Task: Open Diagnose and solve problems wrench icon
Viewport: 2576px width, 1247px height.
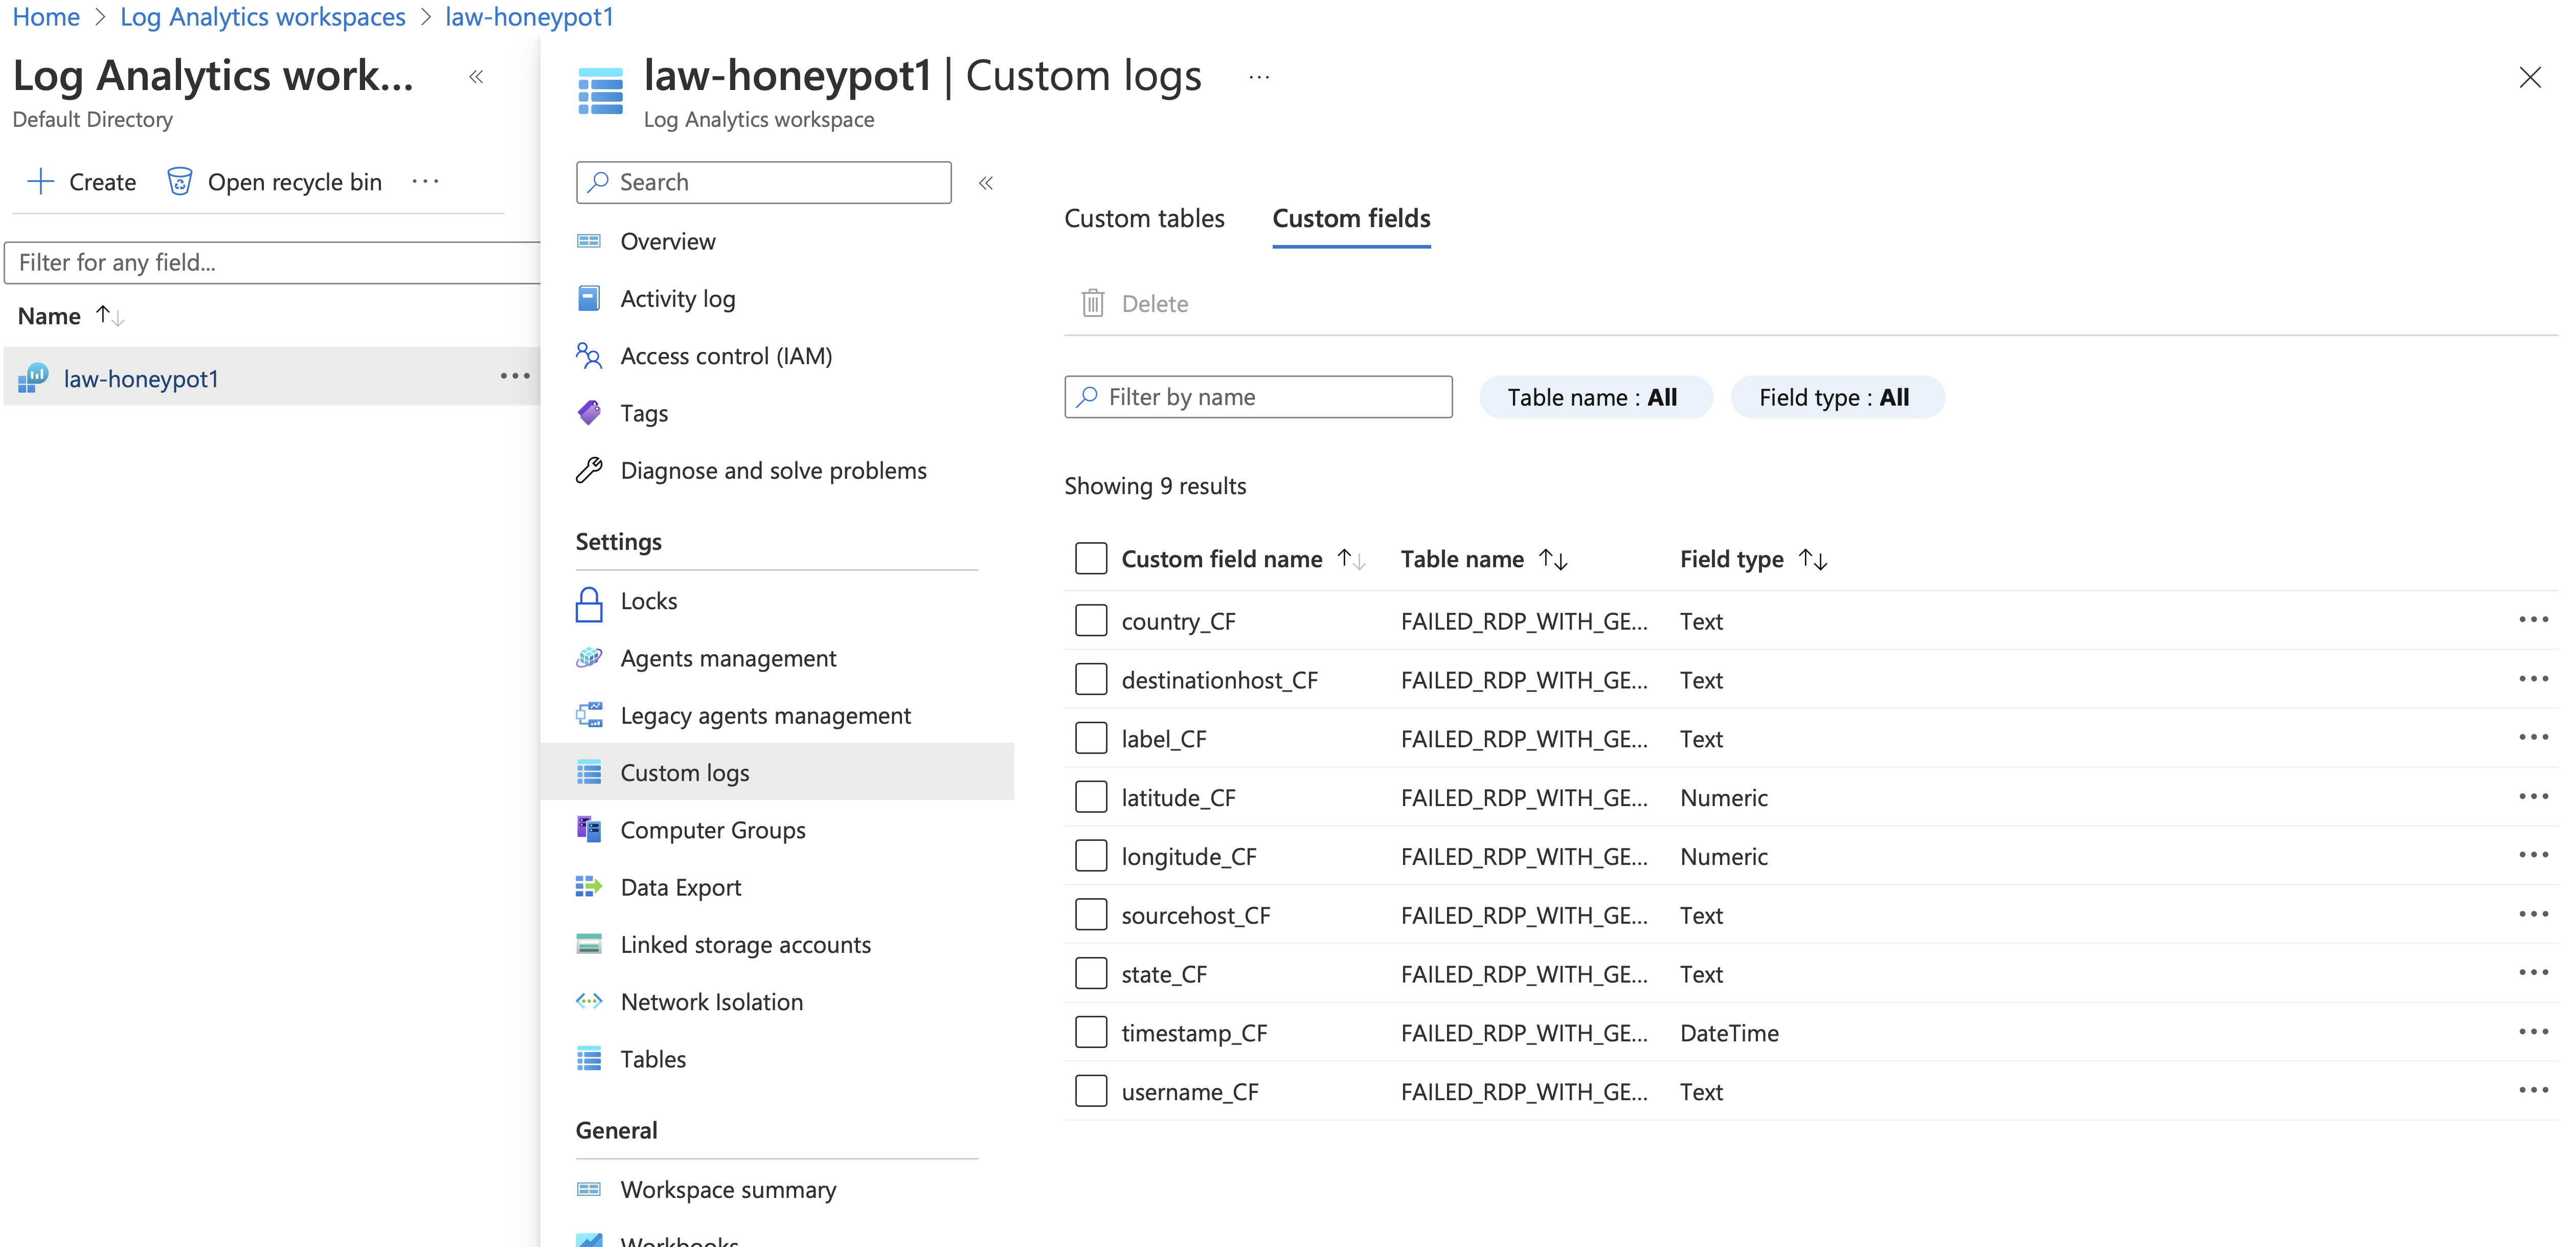Action: point(589,470)
